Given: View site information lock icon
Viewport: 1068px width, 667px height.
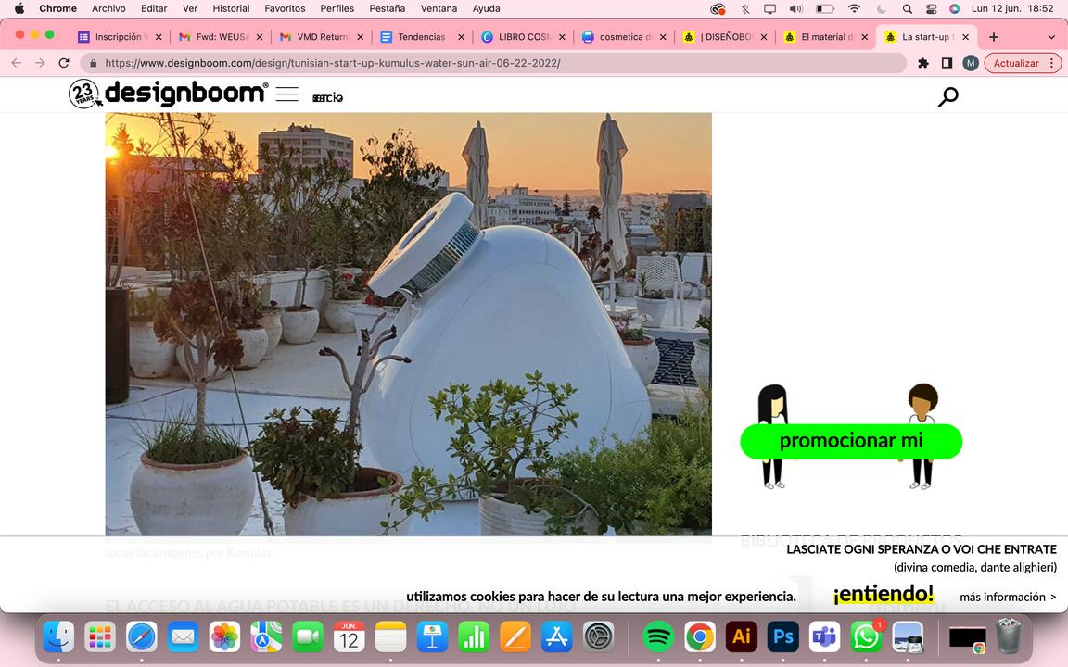Looking at the screenshot, I should (x=94, y=63).
